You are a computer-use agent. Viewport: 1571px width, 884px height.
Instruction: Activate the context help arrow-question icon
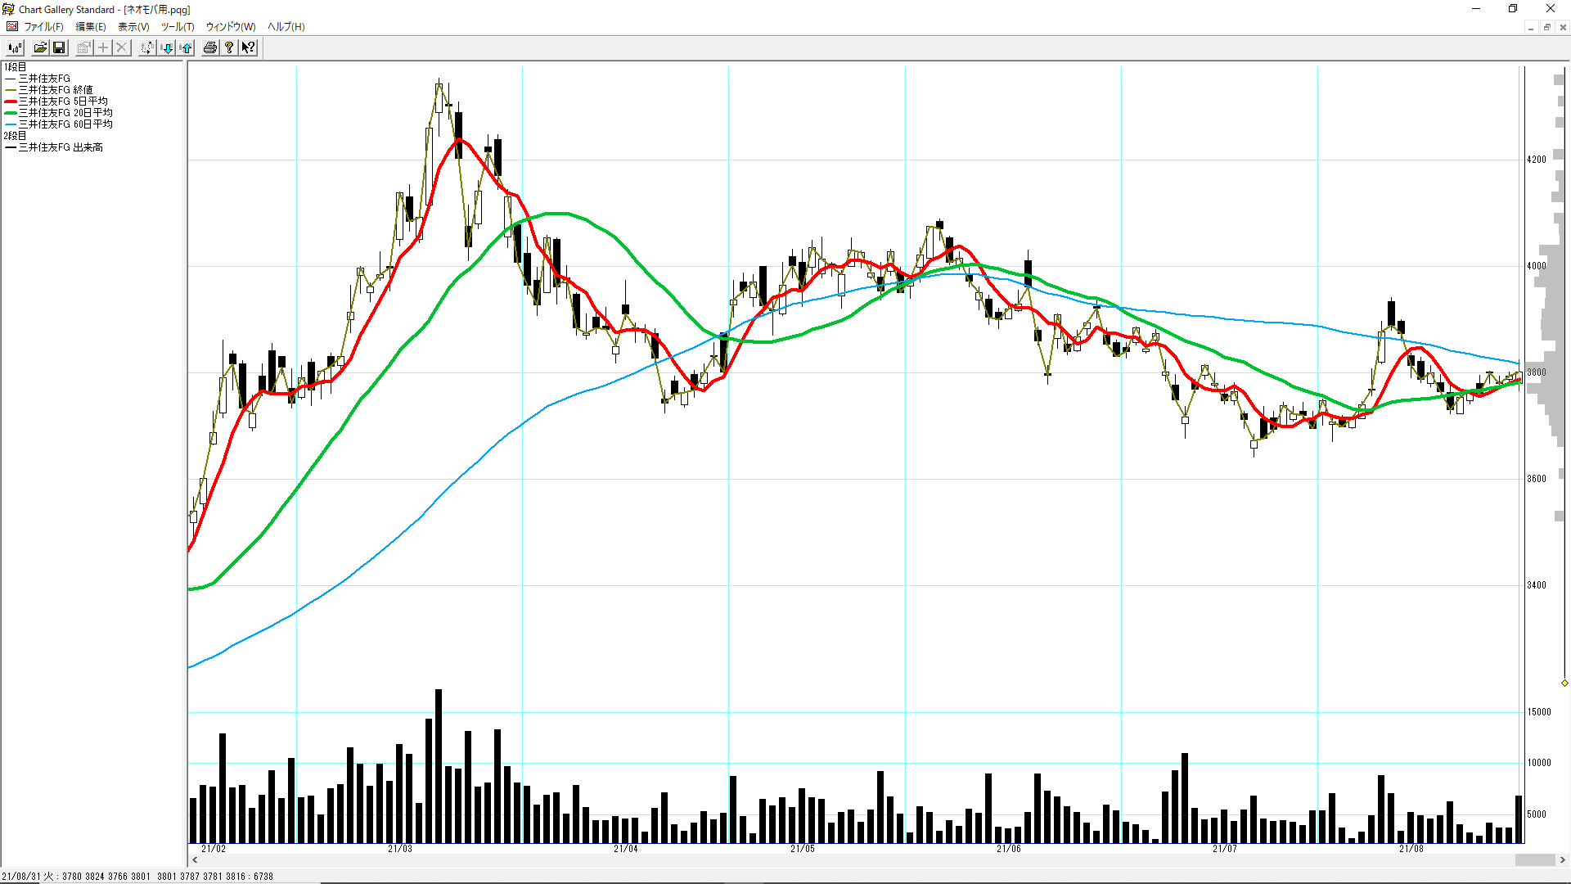pyautogui.click(x=248, y=47)
